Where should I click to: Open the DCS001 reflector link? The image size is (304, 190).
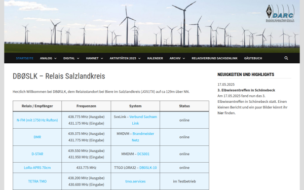[143, 154]
